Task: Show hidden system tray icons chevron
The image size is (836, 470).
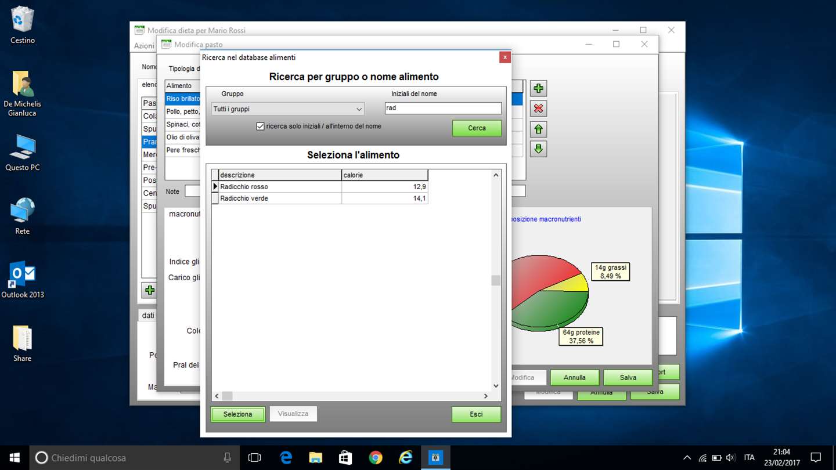Action: click(x=687, y=458)
